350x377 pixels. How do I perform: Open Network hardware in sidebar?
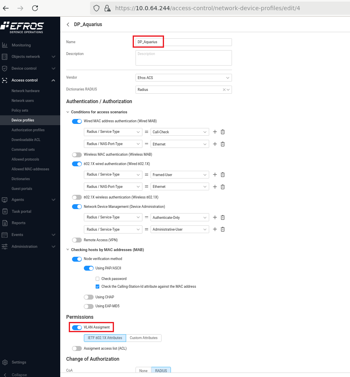(26, 91)
